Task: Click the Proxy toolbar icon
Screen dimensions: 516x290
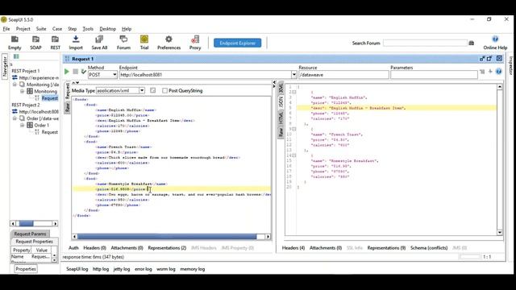Action: 195,43
